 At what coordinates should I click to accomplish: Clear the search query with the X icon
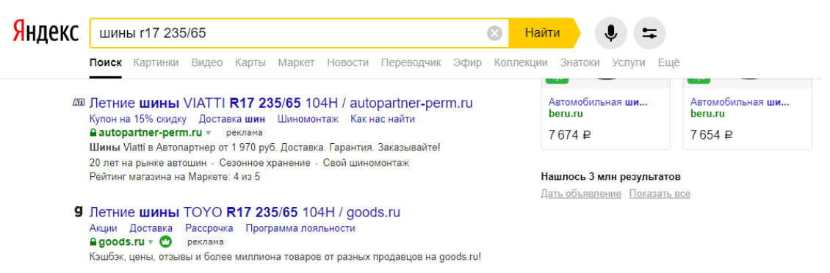pos(494,33)
